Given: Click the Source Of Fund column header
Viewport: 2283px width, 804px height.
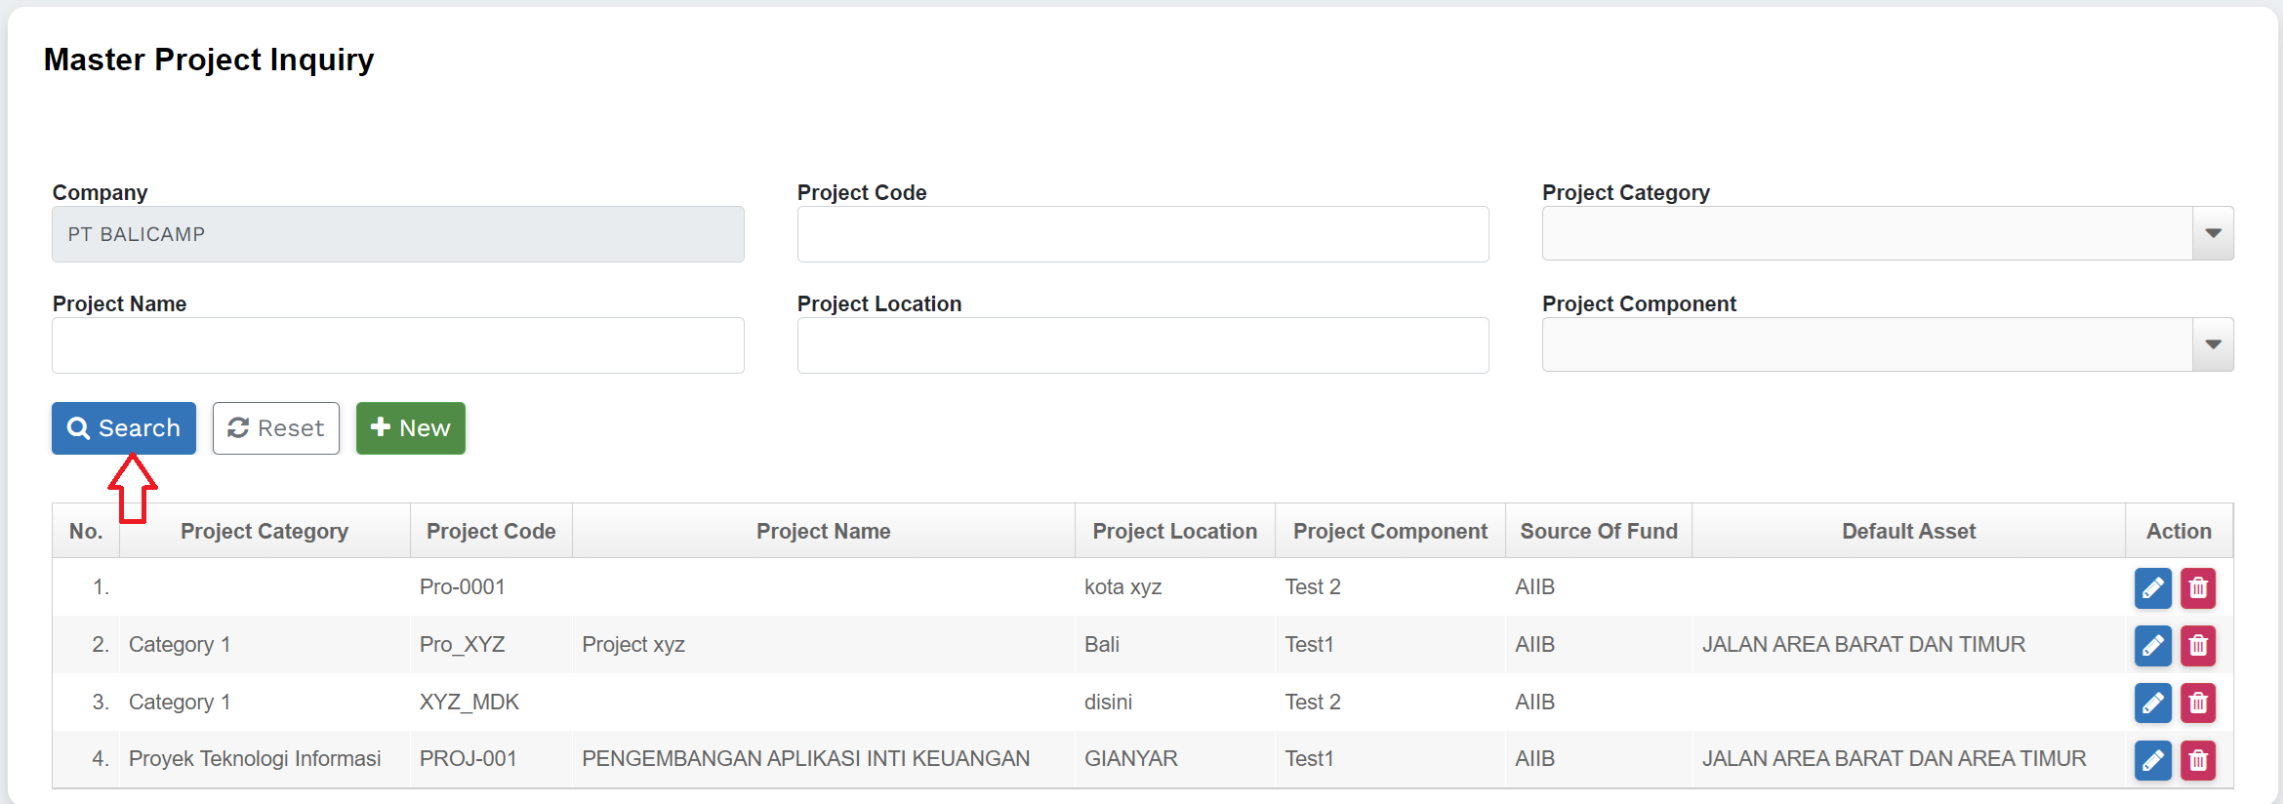Looking at the screenshot, I should pyautogui.click(x=1598, y=532).
